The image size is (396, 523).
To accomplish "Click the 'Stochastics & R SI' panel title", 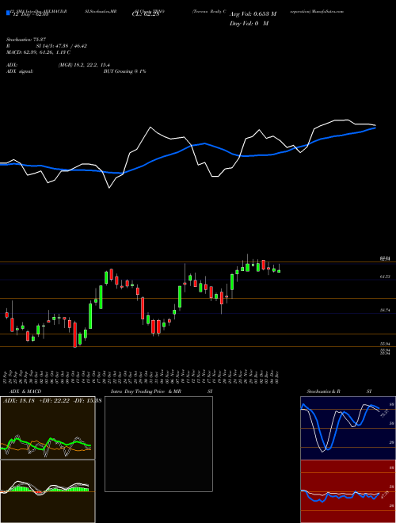I will [x=339, y=391].
